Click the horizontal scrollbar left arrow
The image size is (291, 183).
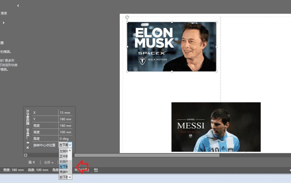[26, 155]
